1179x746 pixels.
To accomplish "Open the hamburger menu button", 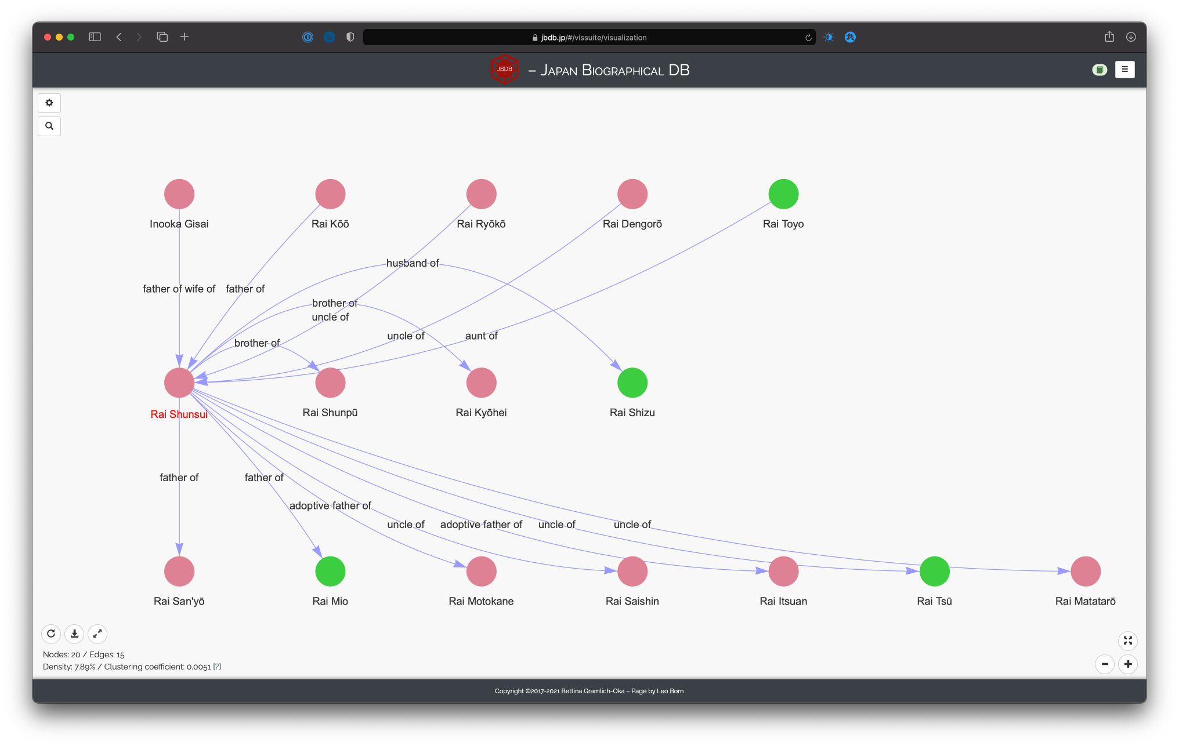I will click(x=1124, y=70).
